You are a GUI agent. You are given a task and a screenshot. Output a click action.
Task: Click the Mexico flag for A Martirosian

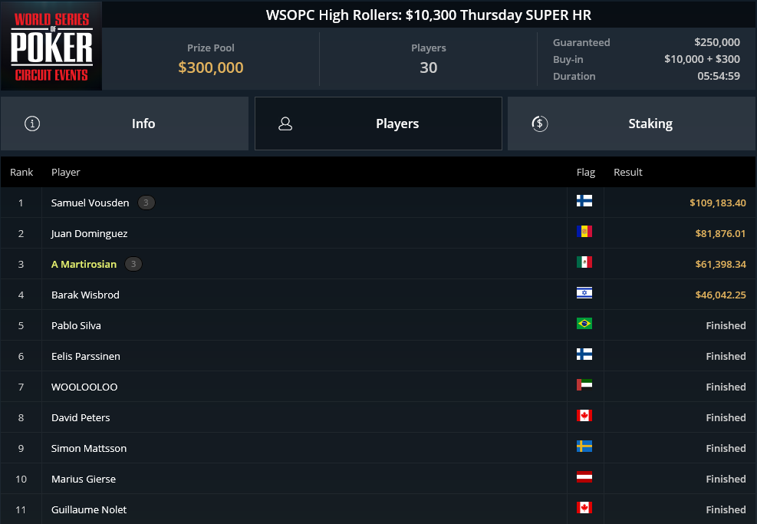(x=584, y=262)
